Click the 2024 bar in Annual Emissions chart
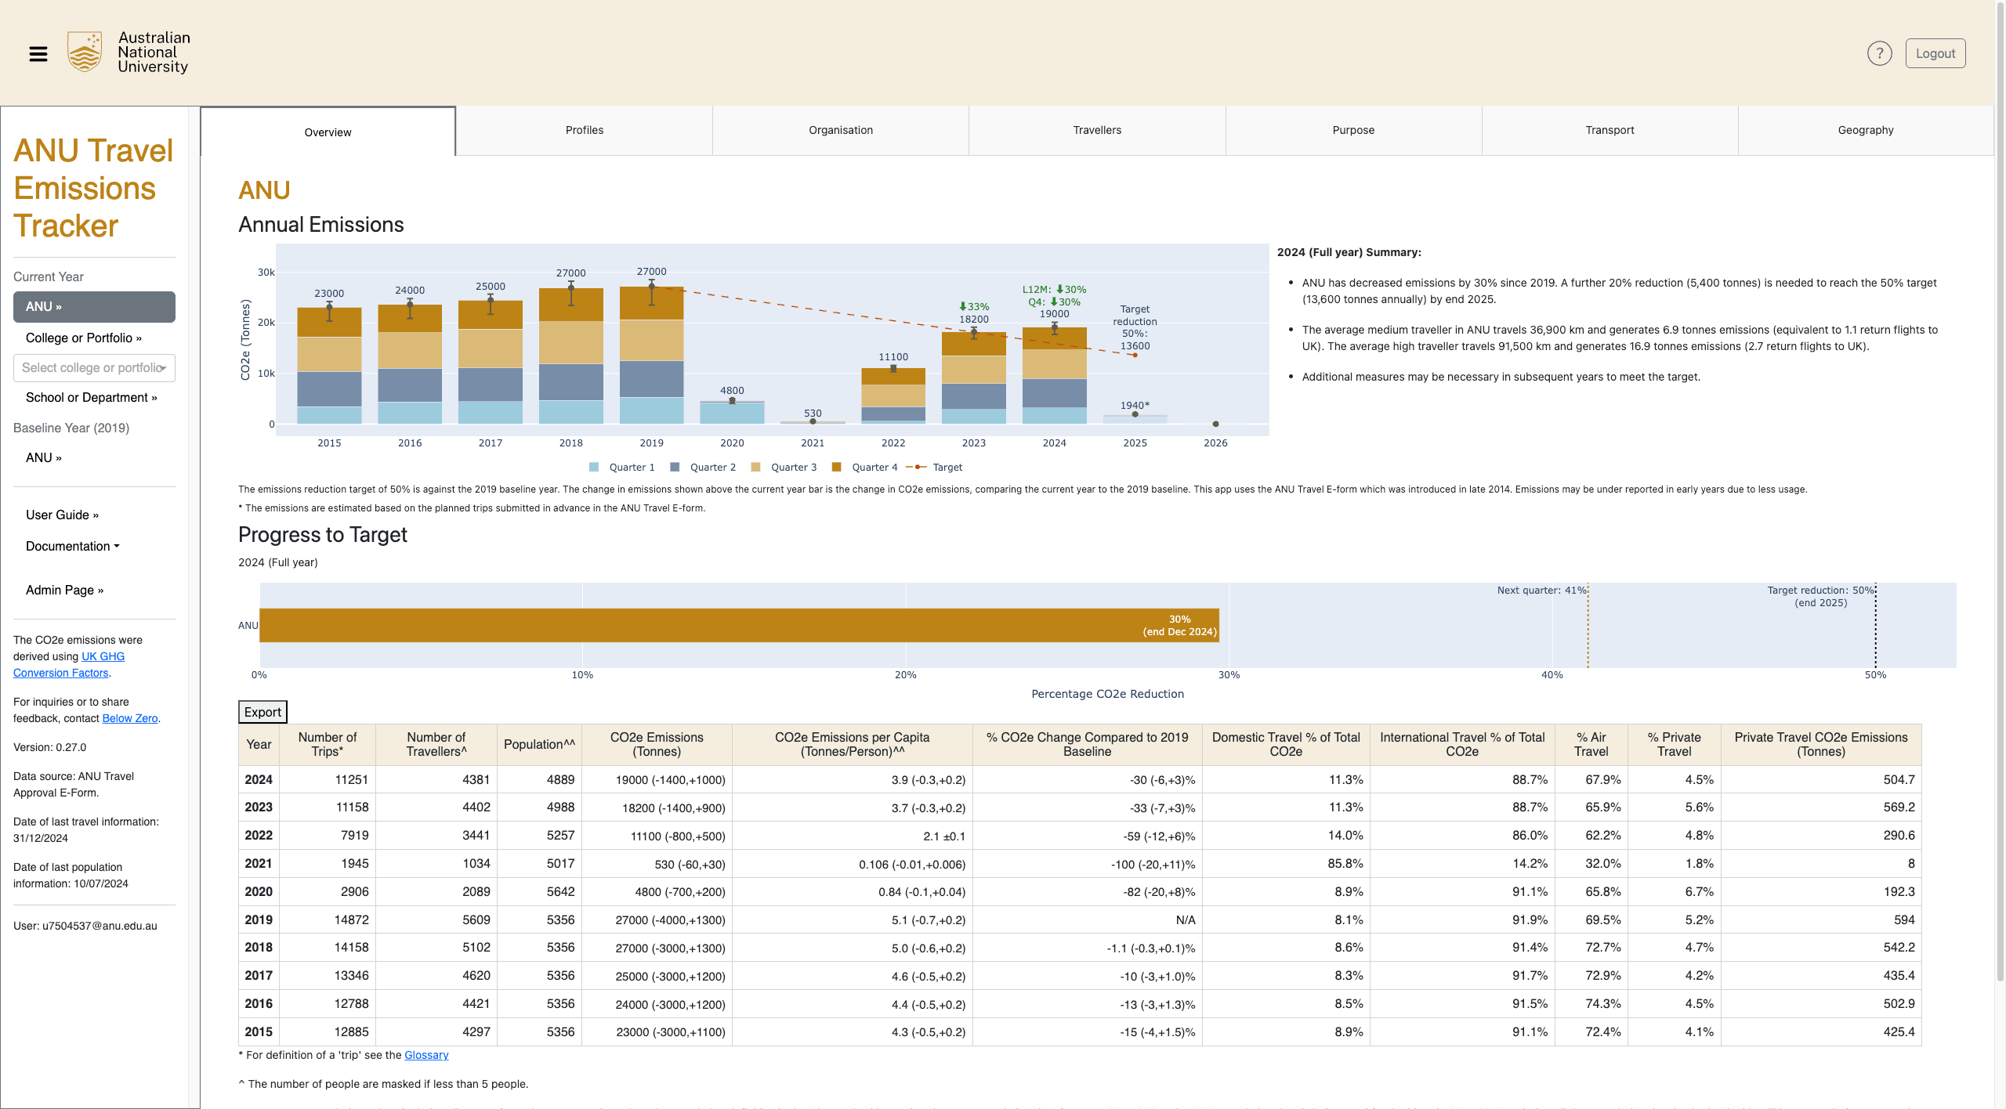The image size is (2006, 1109). click(1055, 376)
